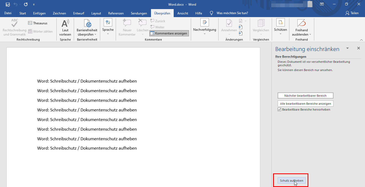Select the Überprüfen ribbon tab

click(x=162, y=13)
